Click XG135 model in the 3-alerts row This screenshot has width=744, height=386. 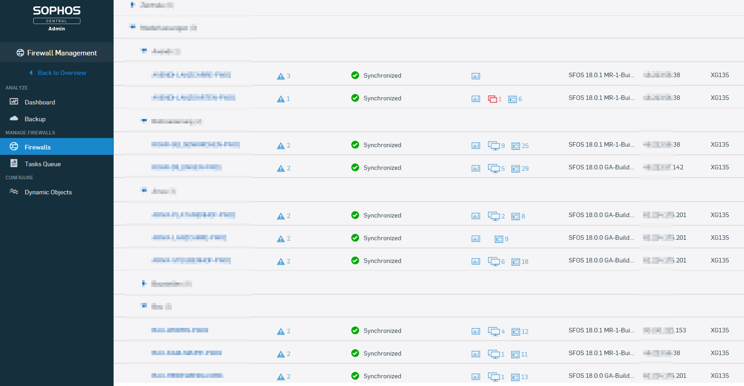[720, 75]
